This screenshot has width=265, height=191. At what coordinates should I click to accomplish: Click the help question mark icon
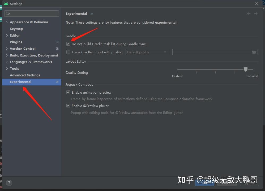(9, 183)
